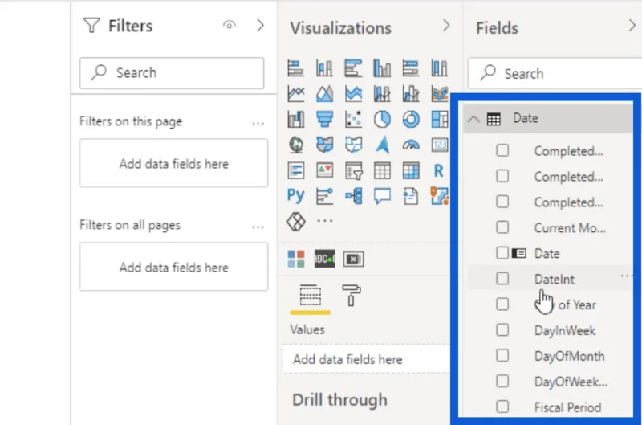The height and width of the screenshot is (425, 642).
Task: Select the Matrix visual
Action: [411, 170]
